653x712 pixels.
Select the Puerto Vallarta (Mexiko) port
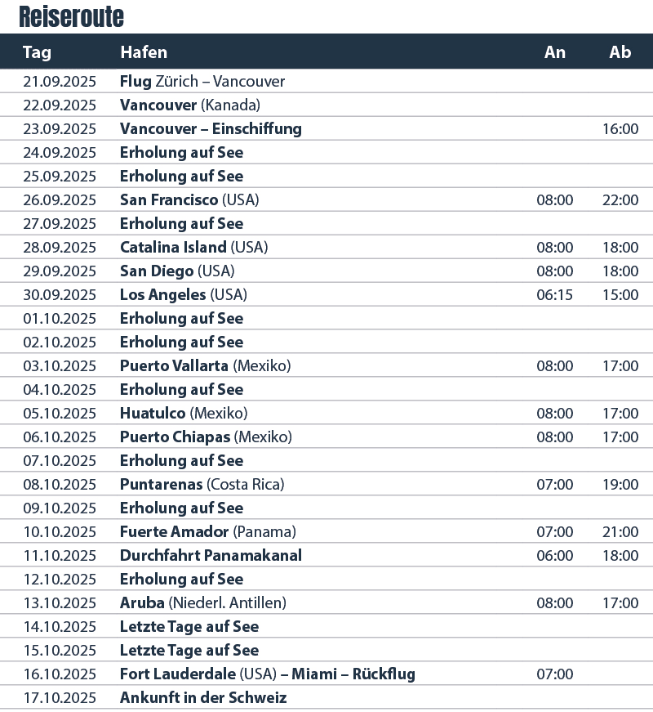coord(206,365)
